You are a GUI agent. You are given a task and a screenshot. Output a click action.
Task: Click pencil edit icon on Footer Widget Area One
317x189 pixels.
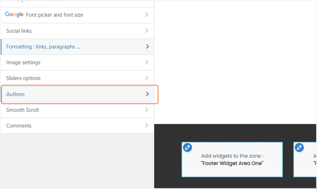click(188, 147)
